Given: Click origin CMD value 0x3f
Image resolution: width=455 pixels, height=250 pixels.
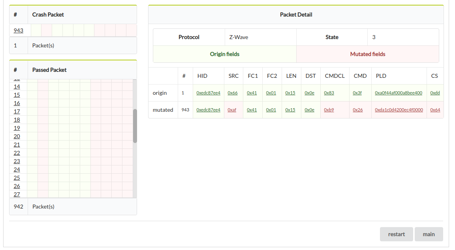Looking at the screenshot, I should point(357,93).
